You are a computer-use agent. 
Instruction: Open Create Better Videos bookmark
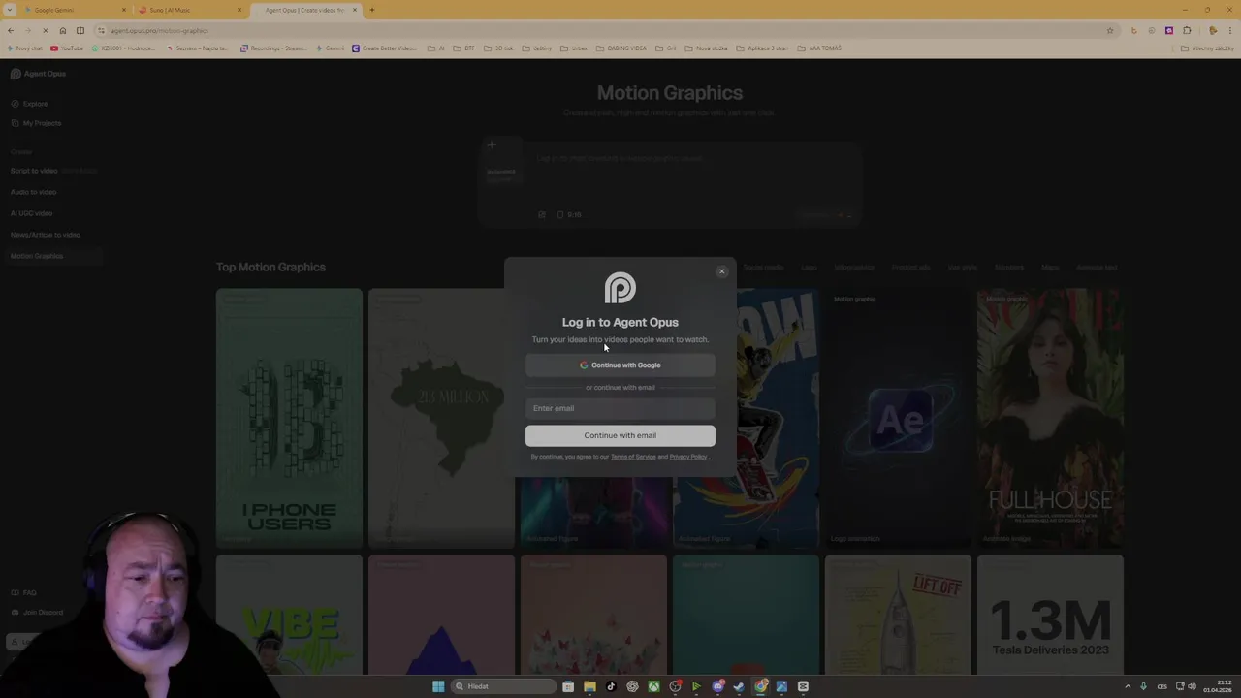pyautogui.click(x=384, y=48)
